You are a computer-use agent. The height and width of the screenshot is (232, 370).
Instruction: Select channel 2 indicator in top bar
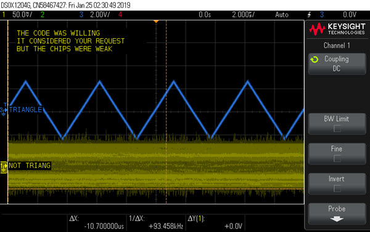43,15
